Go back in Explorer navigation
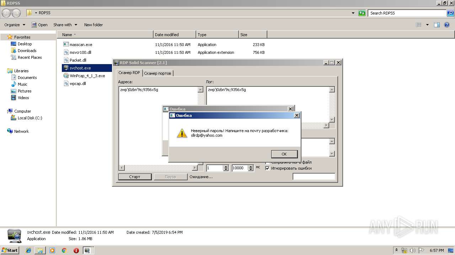 [6, 13]
